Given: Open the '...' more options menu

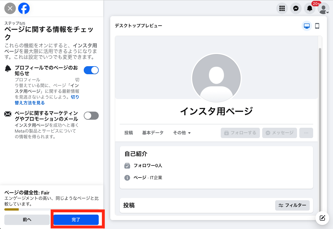Looking at the screenshot, I should click(306, 133).
